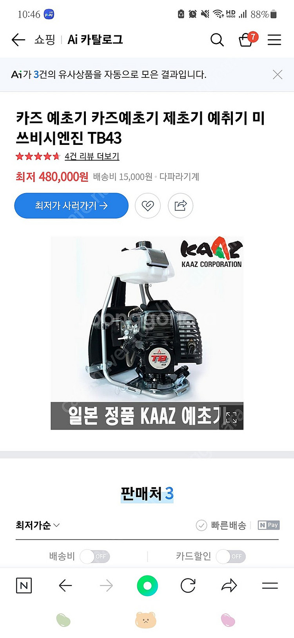Expand the 최저가순 sort dropdown

click(38, 525)
